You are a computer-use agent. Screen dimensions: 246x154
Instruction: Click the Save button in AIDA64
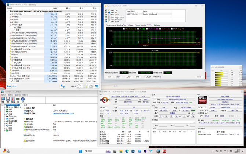point(138,77)
